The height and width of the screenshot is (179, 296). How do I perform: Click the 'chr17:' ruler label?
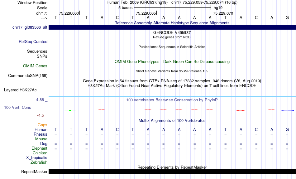pyautogui.click(x=42, y=13)
